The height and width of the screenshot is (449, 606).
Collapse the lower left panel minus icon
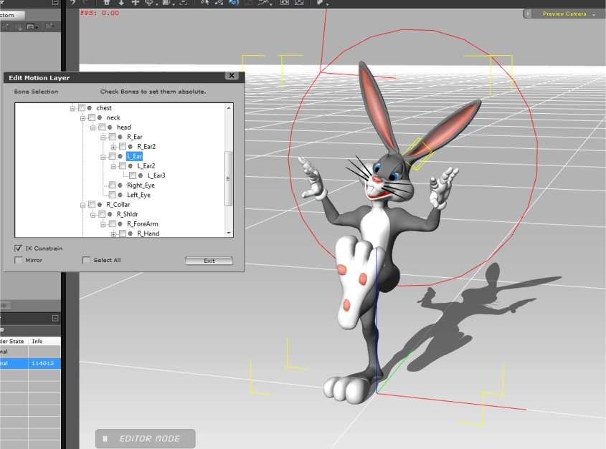[55, 318]
